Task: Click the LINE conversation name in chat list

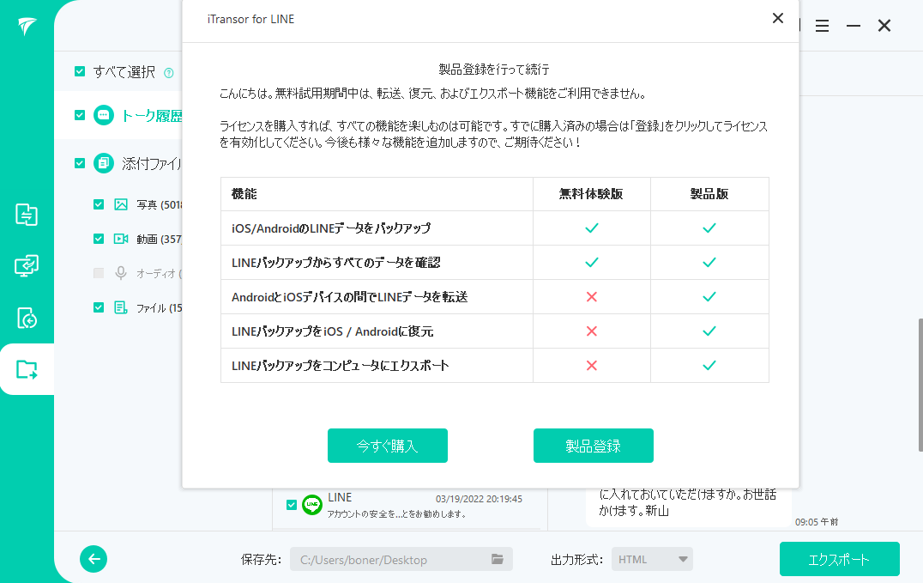Action: (x=340, y=497)
